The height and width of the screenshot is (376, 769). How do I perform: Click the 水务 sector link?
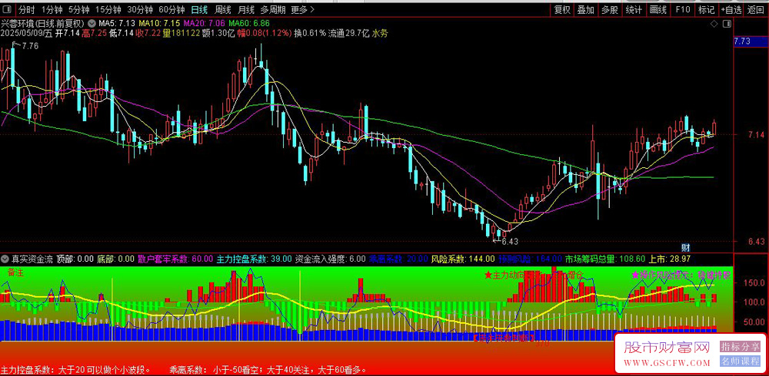[x=380, y=33]
